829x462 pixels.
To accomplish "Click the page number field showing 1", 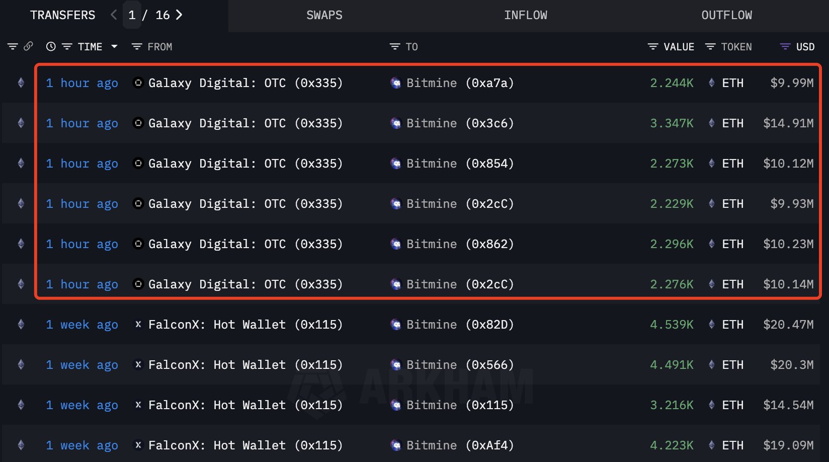I will (x=132, y=15).
